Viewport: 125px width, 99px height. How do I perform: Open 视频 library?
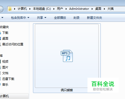(x=5, y=61)
